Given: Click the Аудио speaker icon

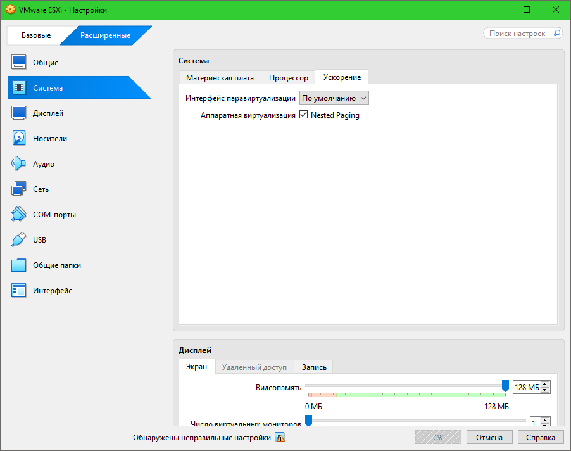Looking at the screenshot, I should click(x=19, y=163).
